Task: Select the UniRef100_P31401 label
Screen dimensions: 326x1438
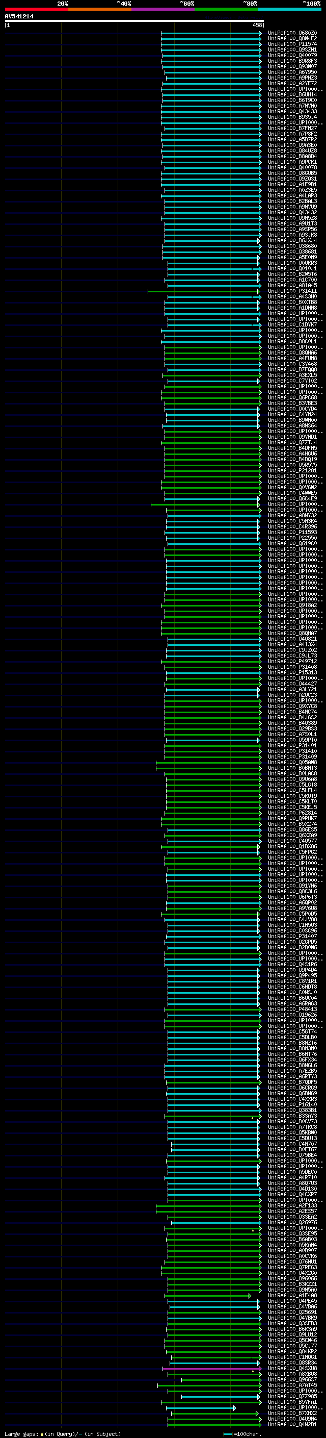Action: point(292,745)
